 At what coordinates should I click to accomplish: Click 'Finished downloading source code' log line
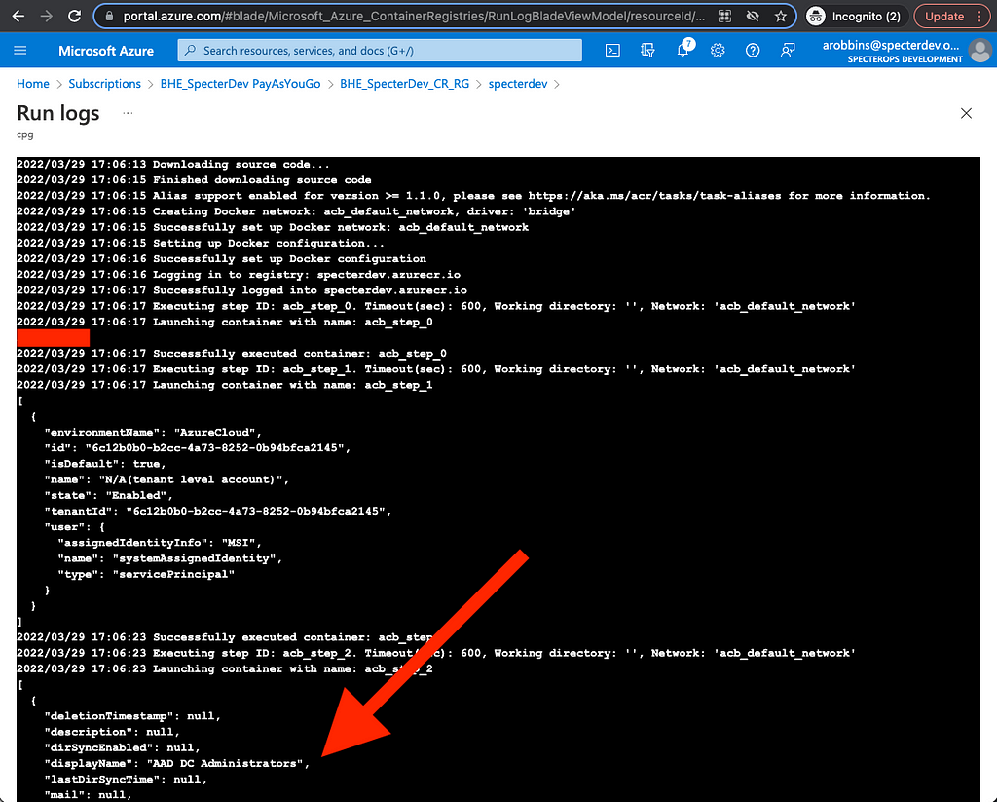pos(194,180)
